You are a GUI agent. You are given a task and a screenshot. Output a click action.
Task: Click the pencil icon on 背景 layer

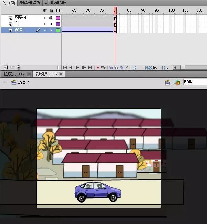tap(38, 30)
